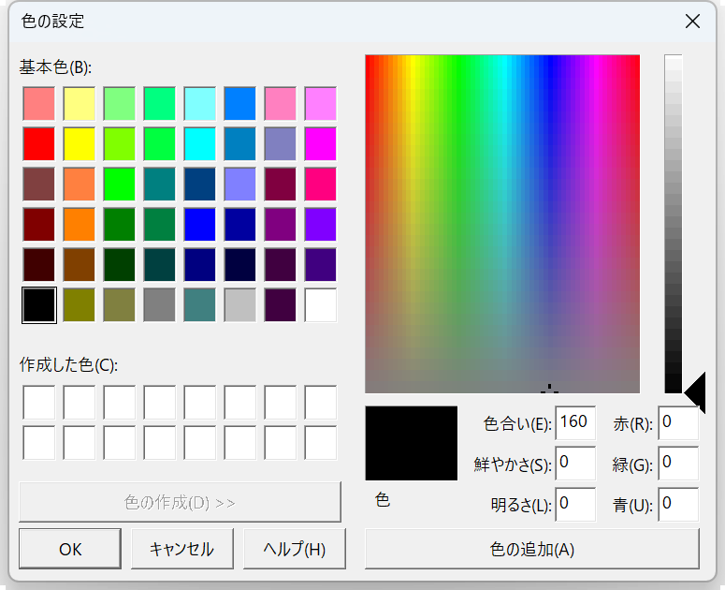
Task: Select the pale yellow top-row swatch
Action: tap(80, 104)
